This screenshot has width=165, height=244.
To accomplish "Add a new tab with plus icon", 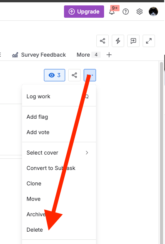I will click(x=109, y=55).
